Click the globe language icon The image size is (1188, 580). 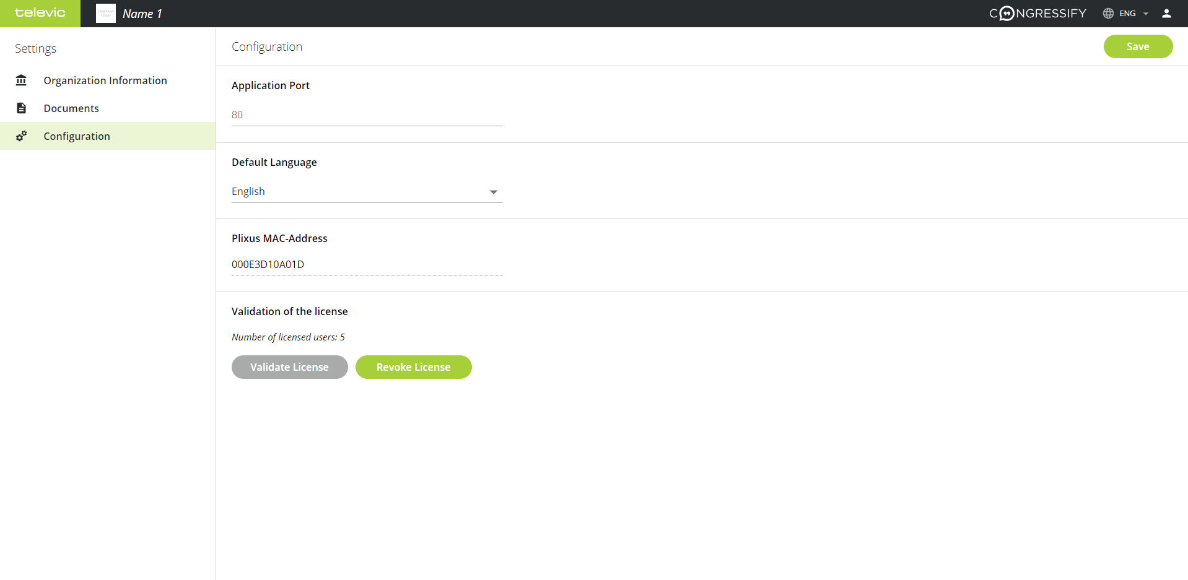(1108, 14)
